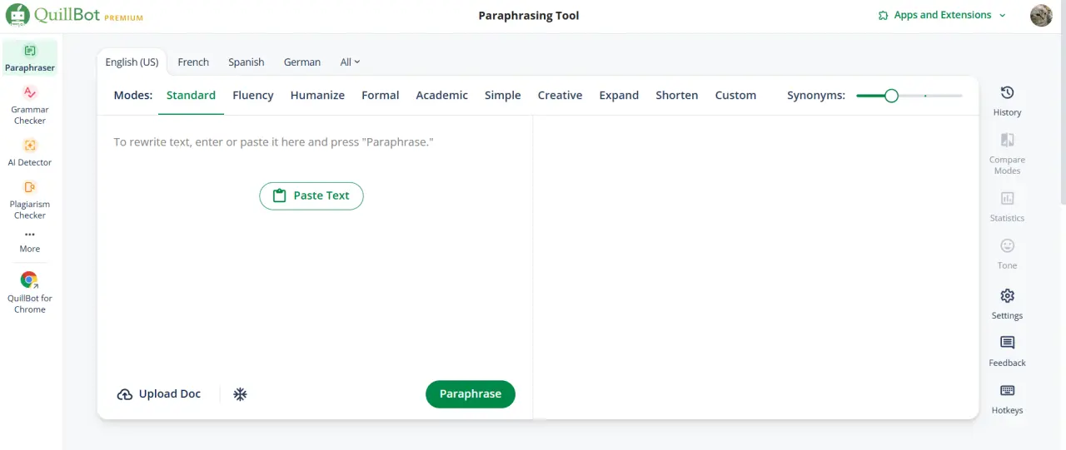Screen dimensions: 1066x450
Task: Open the Apps and Extensions dropdown
Action: pos(942,15)
